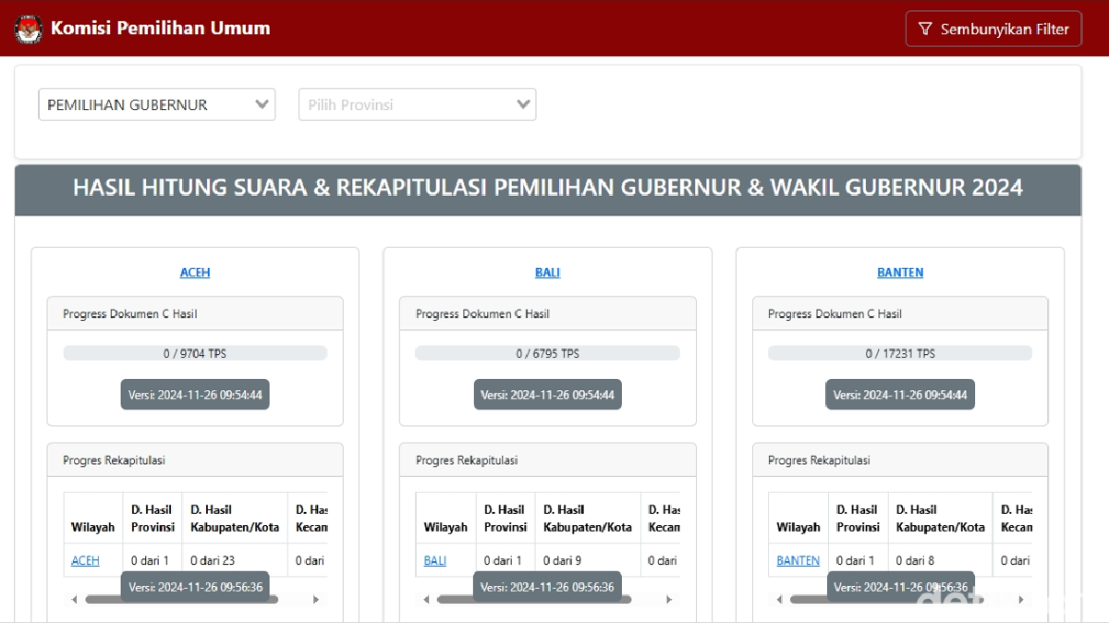Open the ACEH province heading link
The image size is (1109, 623).
195,273
